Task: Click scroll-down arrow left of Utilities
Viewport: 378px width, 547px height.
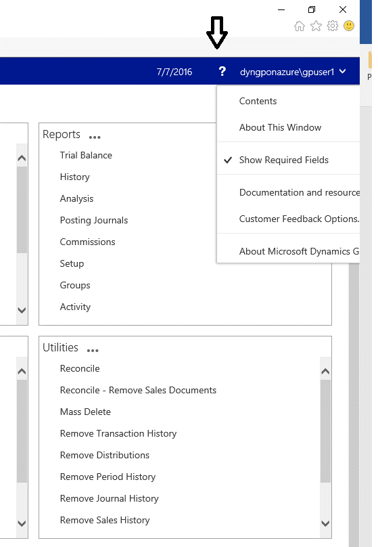Action: [x=22, y=523]
